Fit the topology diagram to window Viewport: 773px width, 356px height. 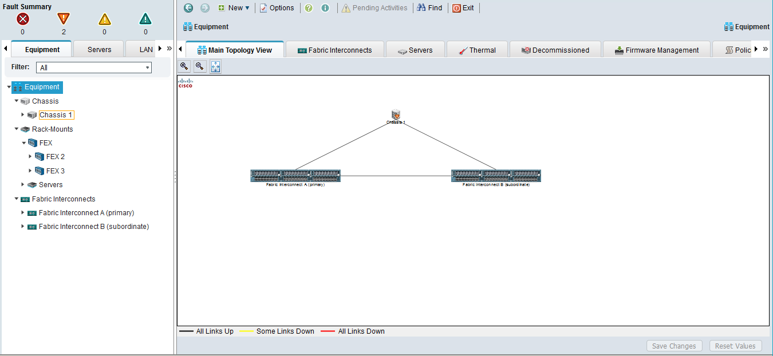[x=215, y=66]
